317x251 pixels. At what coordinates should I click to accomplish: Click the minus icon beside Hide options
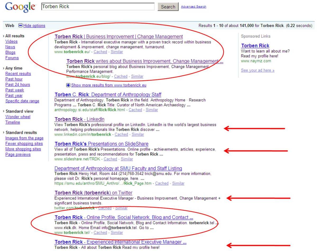pos(20,25)
